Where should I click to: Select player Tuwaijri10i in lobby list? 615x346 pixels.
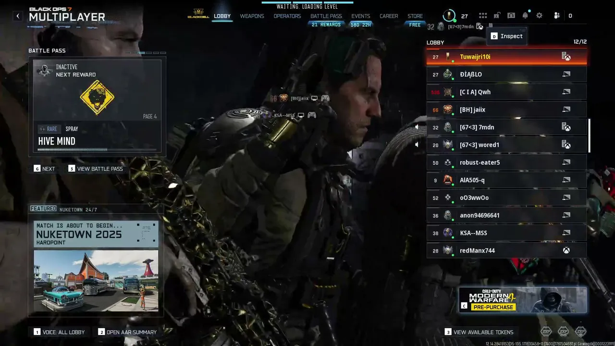coord(506,57)
